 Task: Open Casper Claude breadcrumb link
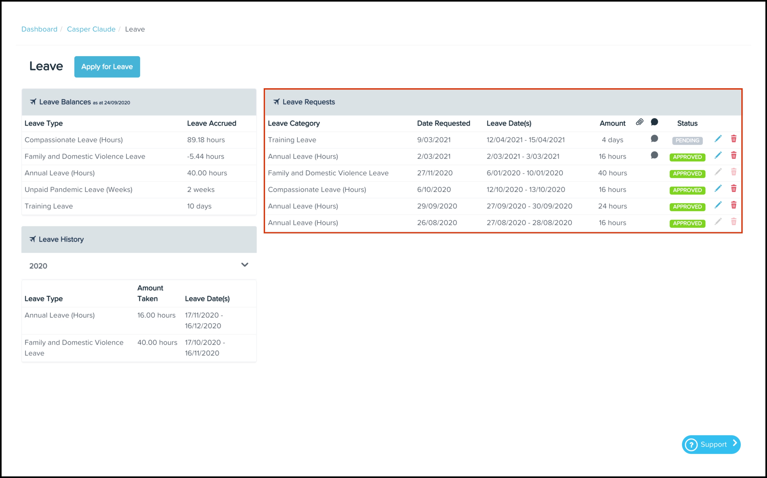tap(91, 29)
